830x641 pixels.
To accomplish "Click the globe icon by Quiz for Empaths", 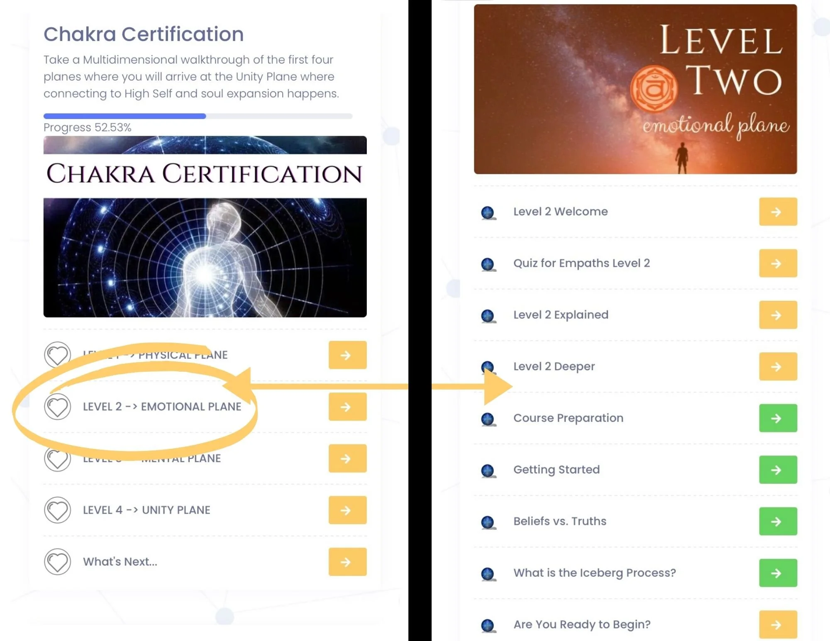I will (488, 264).
